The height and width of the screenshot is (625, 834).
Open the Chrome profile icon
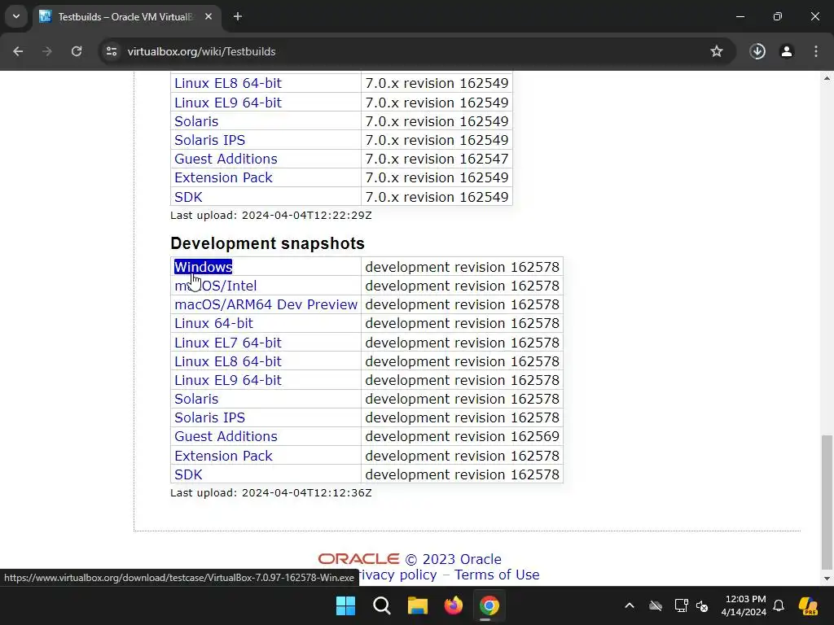pos(786,51)
